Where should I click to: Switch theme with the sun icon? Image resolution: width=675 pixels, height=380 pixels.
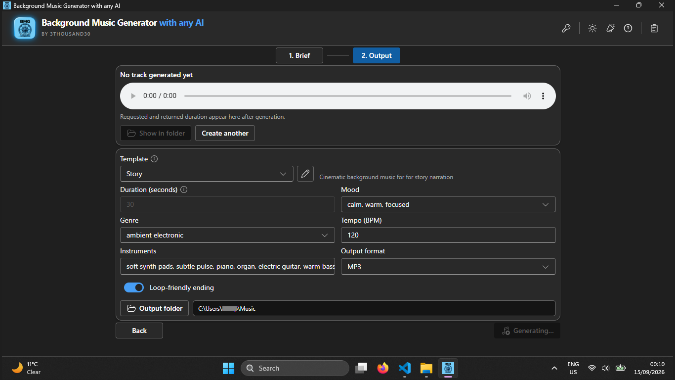point(592,28)
